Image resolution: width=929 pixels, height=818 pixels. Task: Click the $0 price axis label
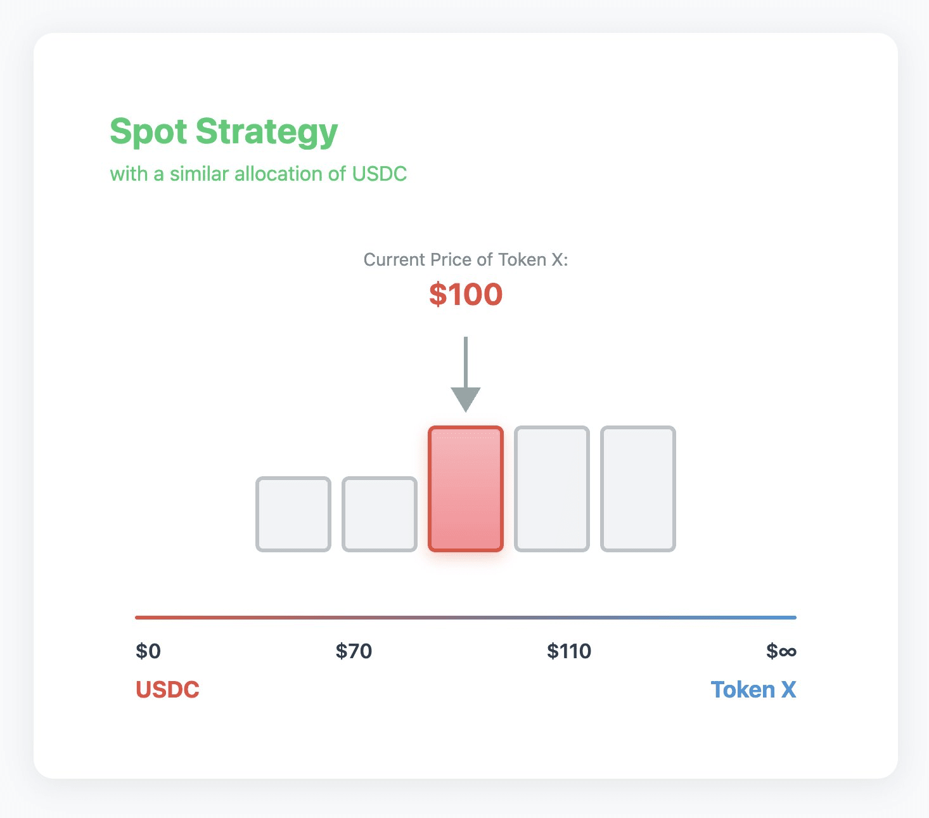pyautogui.click(x=148, y=651)
